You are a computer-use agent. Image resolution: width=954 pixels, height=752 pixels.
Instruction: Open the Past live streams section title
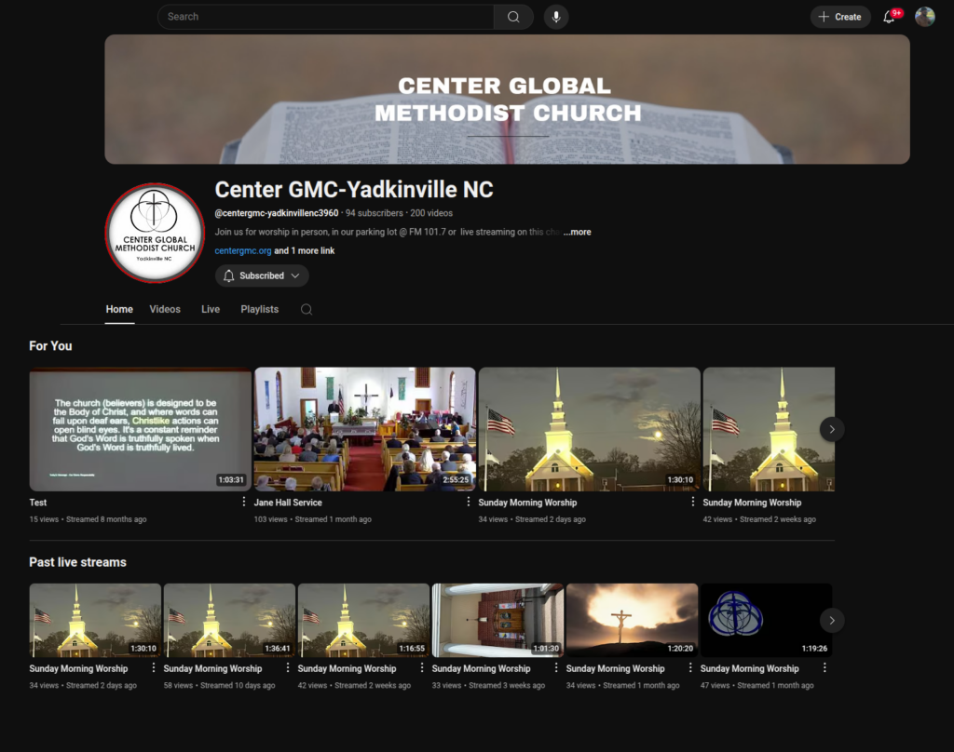click(78, 562)
